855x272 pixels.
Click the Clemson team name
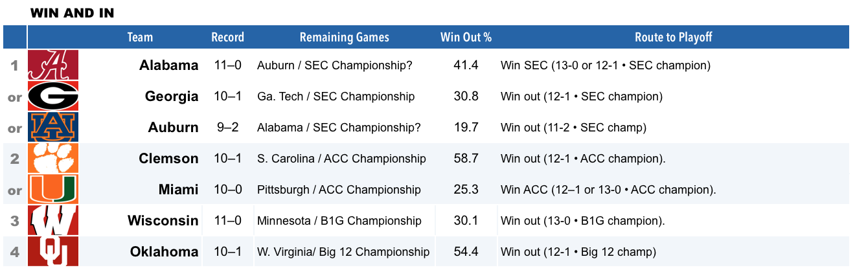(169, 159)
